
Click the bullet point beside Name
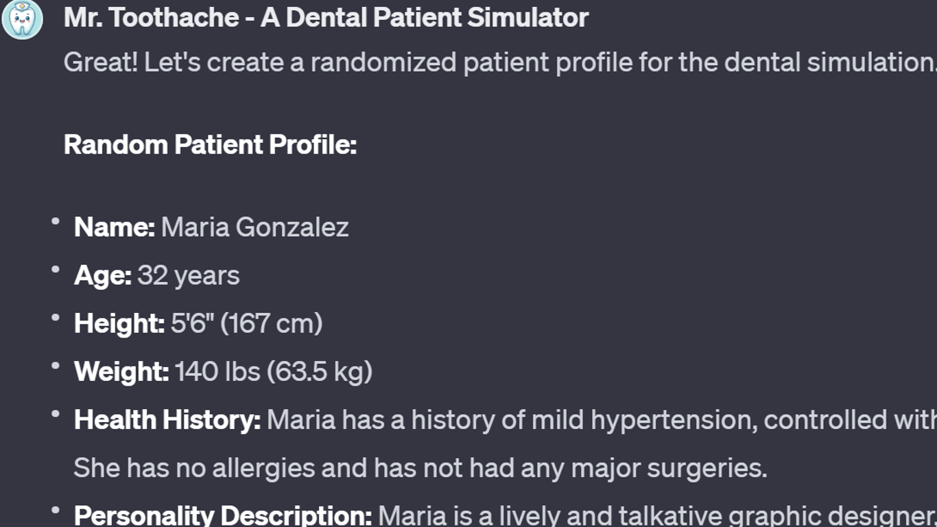pyautogui.click(x=55, y=222)
